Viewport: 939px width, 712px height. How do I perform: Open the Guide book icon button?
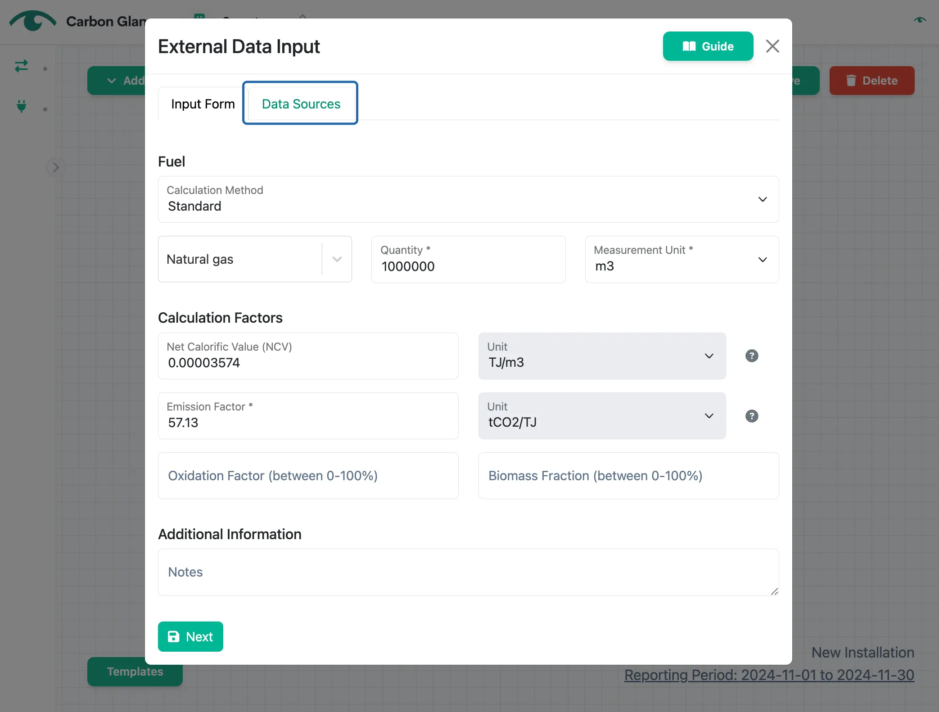pos(708,46)
